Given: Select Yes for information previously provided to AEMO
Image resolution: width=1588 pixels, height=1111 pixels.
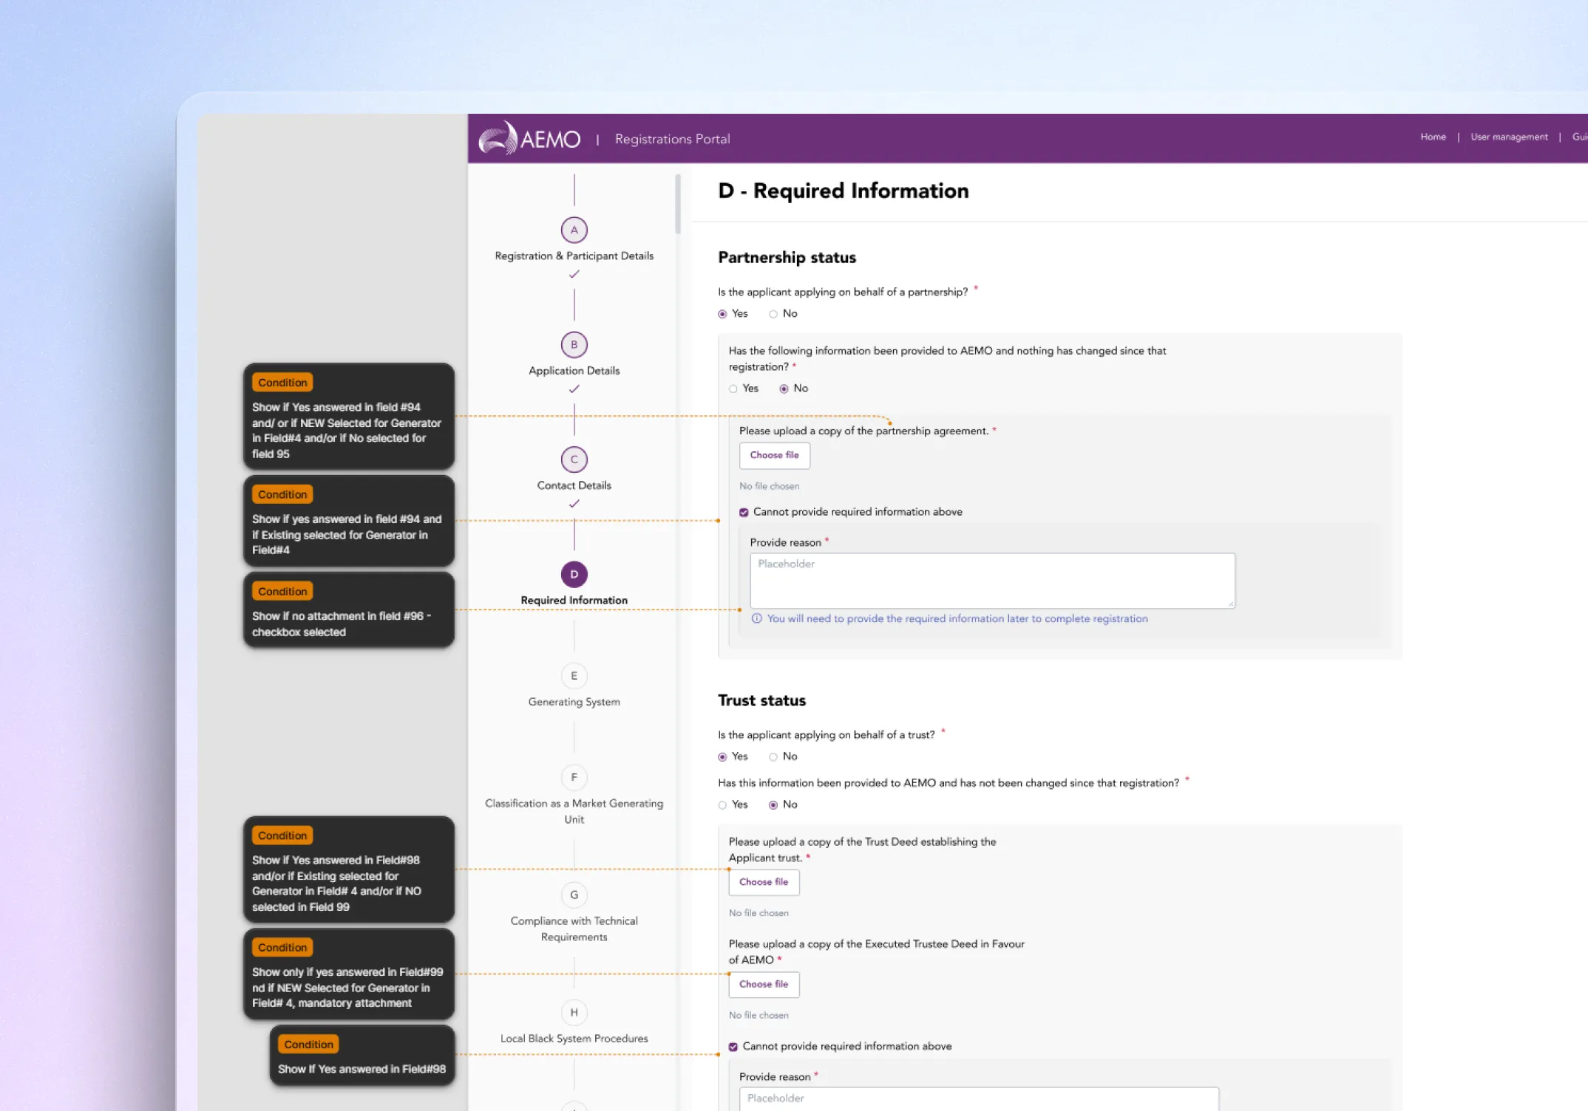Looking at the screenshot, I should [733, 389].
